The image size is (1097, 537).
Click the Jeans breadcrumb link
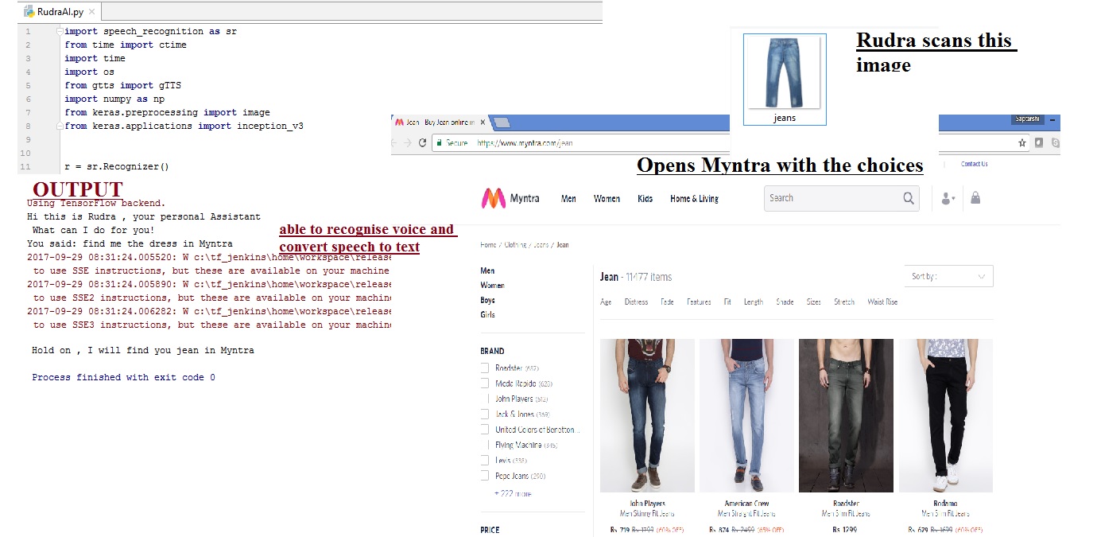click(x=541, y=245)
